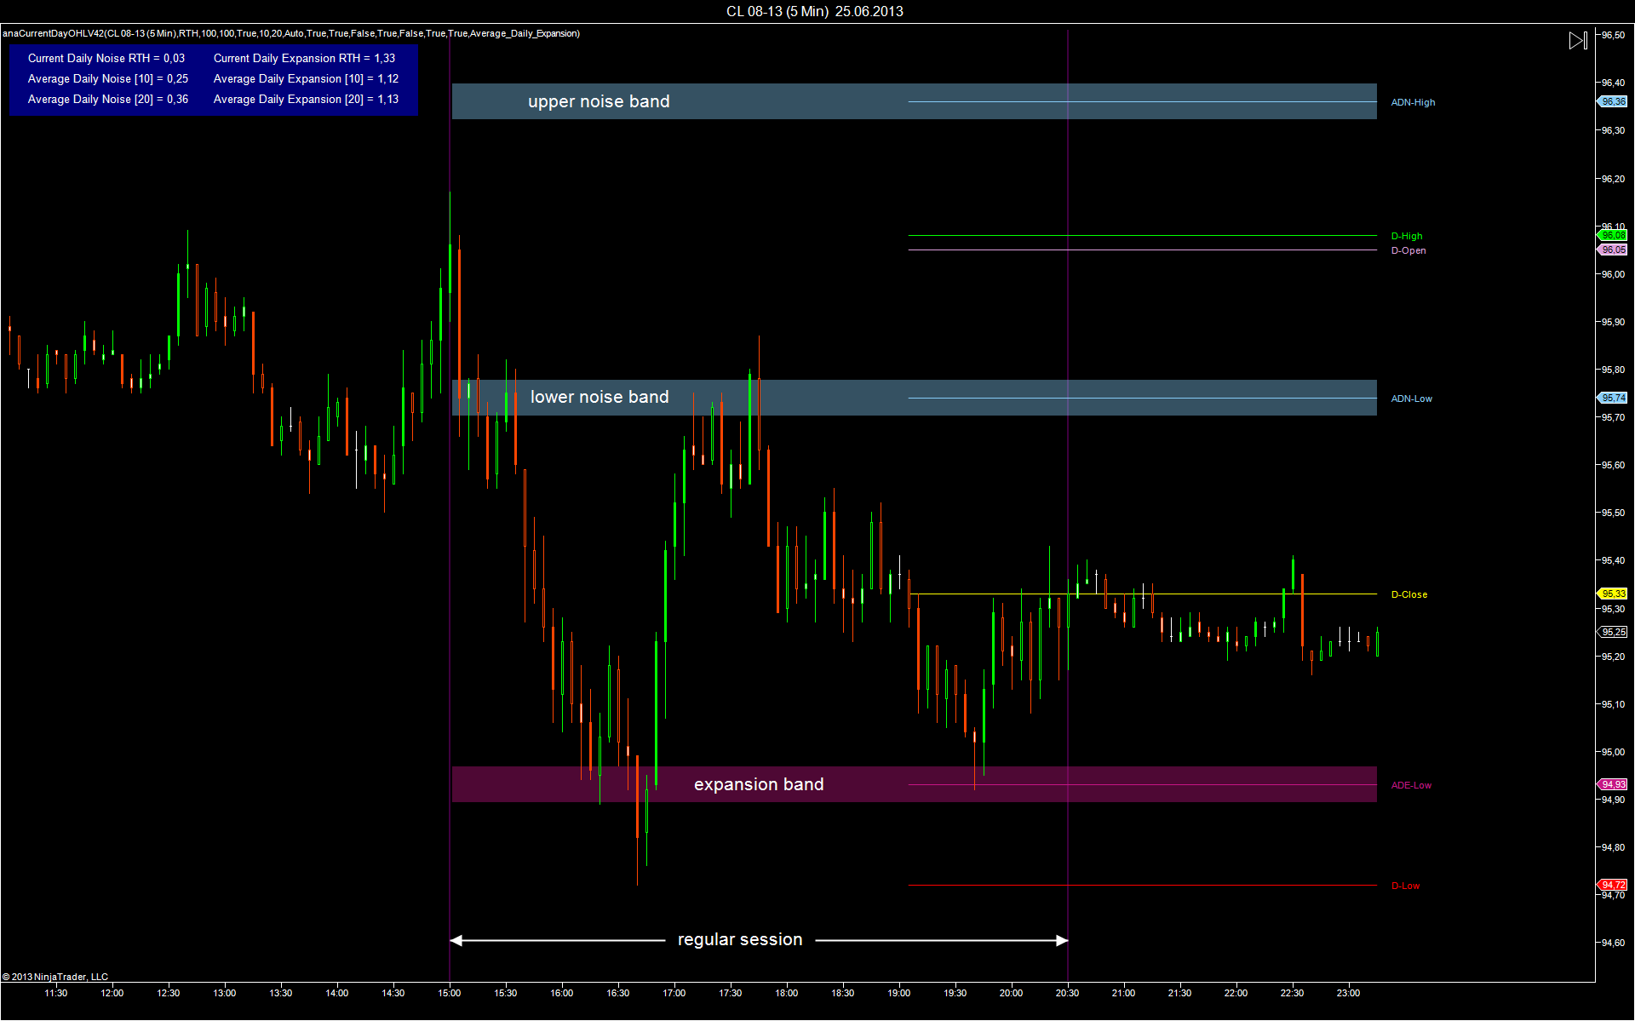
Task: Click the yellow 95,33 D-Close price marker
Action: point(1613,594)
